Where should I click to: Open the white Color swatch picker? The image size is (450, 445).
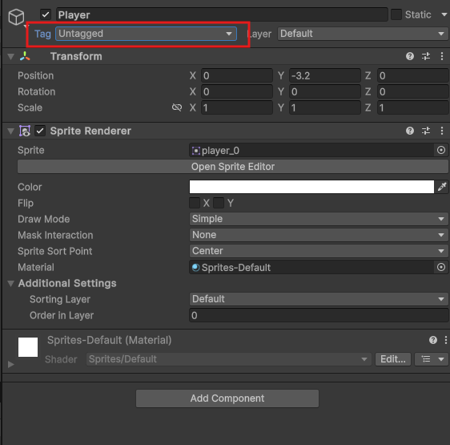(x=311, y=187)
